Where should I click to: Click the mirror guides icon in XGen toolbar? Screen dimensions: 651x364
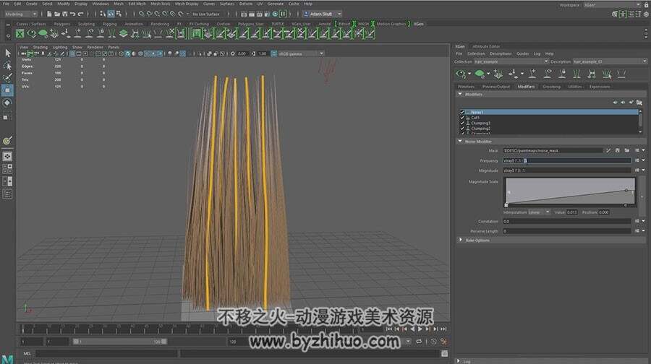(592, 74)
